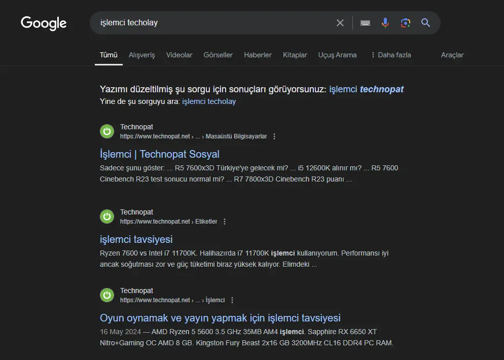Click the technopat.net › Etiketler URL
The height and width of the screenshot is (360, 504).
coord(169,222)
